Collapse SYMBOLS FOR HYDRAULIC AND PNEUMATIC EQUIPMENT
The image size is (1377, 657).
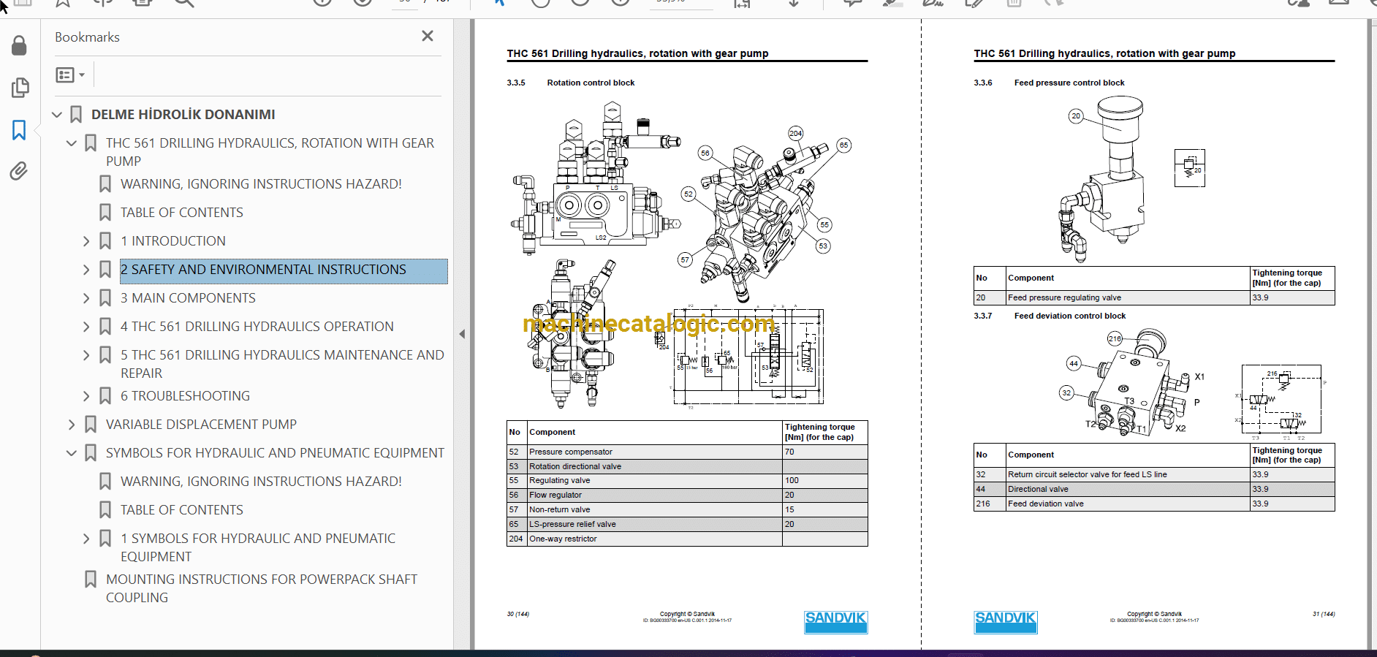[72, 453]
